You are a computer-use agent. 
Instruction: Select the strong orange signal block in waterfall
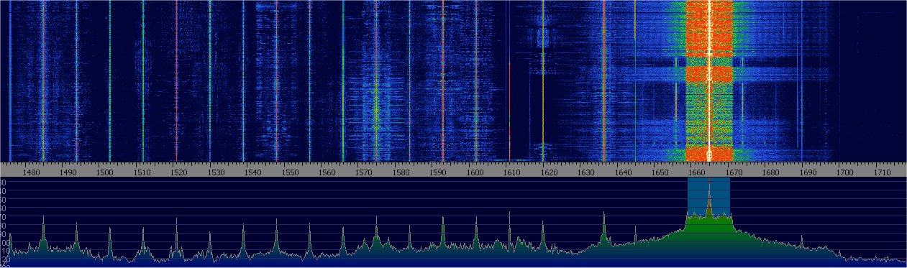point(709,80)
